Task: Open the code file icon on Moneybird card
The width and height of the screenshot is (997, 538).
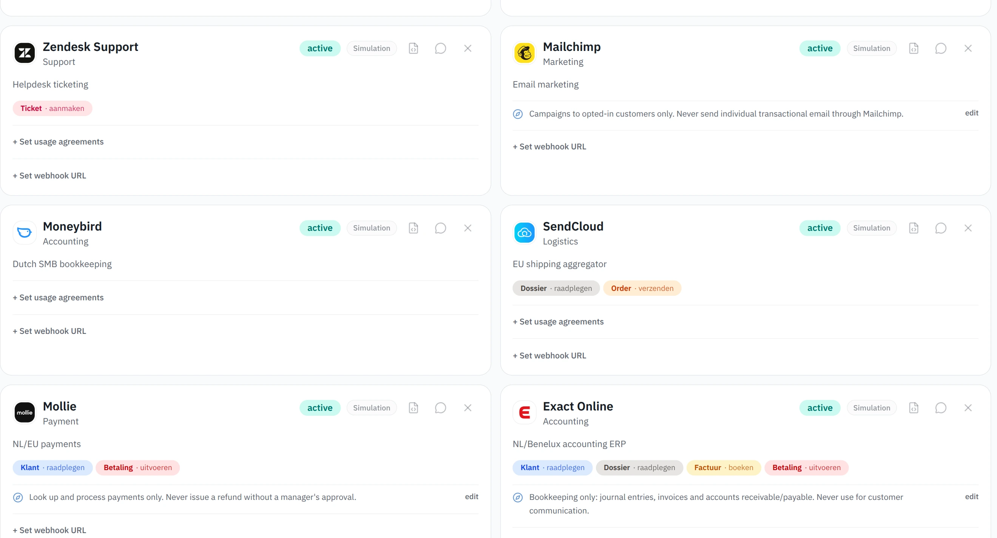Action: coord(414,228)
